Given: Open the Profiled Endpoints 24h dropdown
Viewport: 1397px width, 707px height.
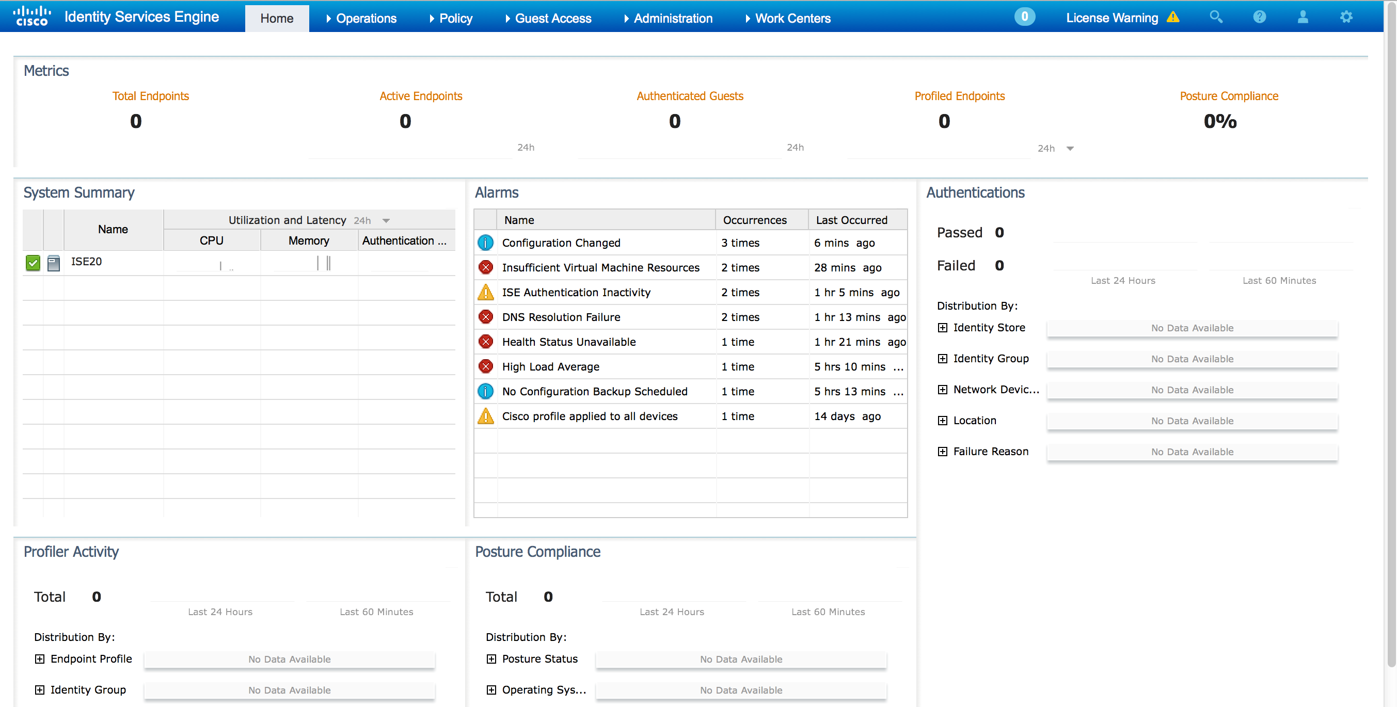Looking at the screenshot, I should point(1070,149).
